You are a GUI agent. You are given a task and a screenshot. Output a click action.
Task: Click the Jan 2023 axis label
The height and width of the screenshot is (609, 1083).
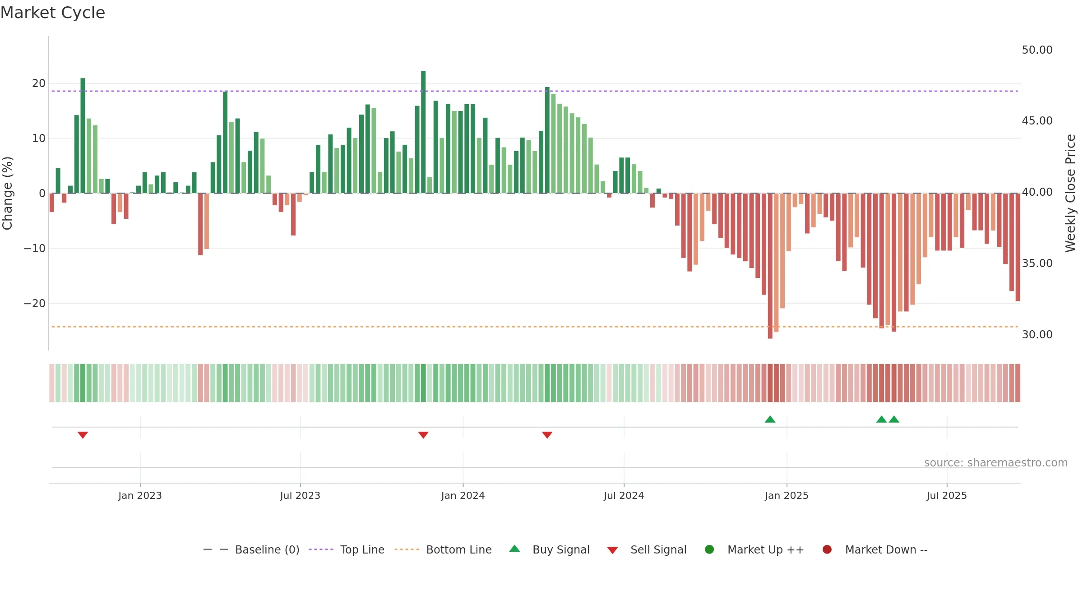pos(140,495)
